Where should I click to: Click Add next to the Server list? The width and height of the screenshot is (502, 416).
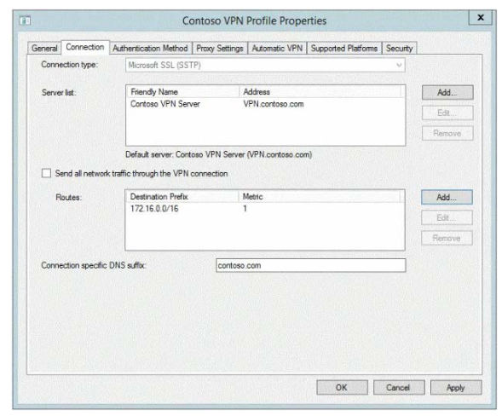click(447, 93)
